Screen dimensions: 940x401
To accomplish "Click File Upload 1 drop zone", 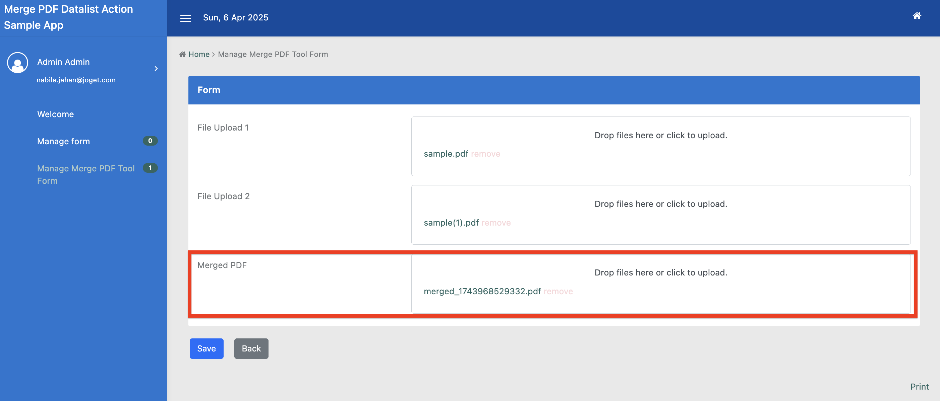I will pos(660,136).
